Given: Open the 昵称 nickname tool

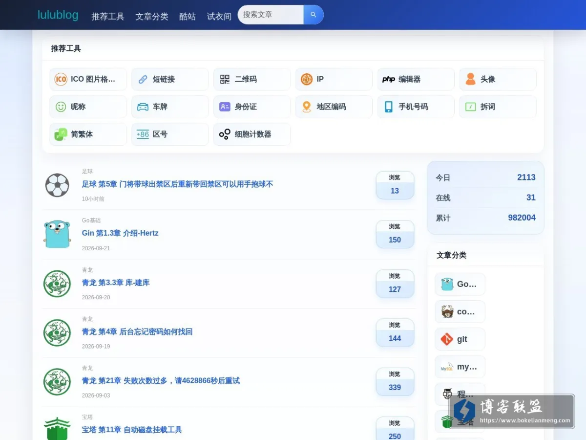Looking at the screenshot, I should pos(88,107).
